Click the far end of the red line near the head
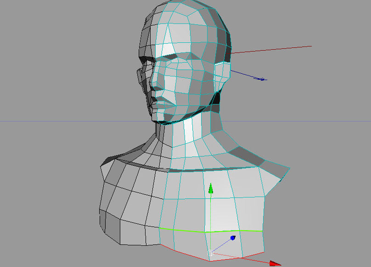 [x=311, y=46]
